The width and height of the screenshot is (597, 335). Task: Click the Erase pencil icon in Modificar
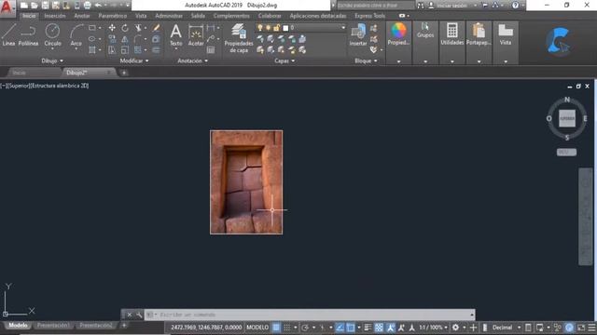coord(156,28)
